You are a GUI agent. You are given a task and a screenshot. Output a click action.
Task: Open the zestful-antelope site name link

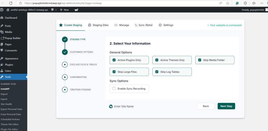(x=29, y=10)
